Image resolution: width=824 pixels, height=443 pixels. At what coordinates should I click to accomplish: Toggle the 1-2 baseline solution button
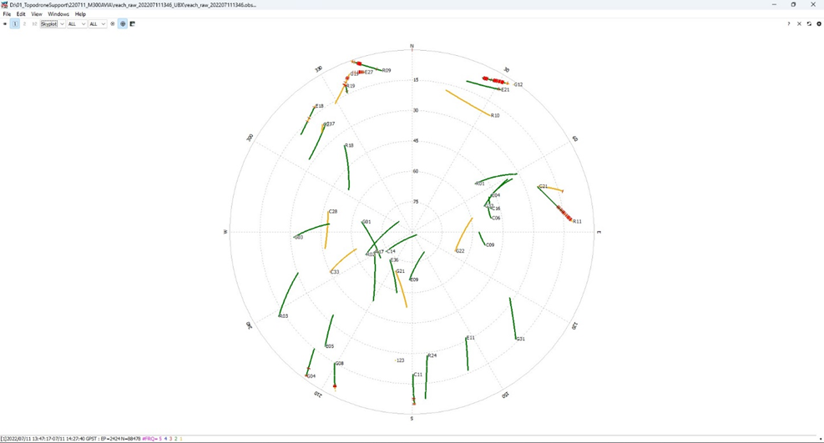tap(34, 24)
